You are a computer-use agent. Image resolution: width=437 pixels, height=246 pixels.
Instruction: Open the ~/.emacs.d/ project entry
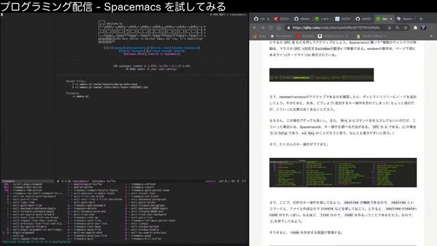point(81,96)
